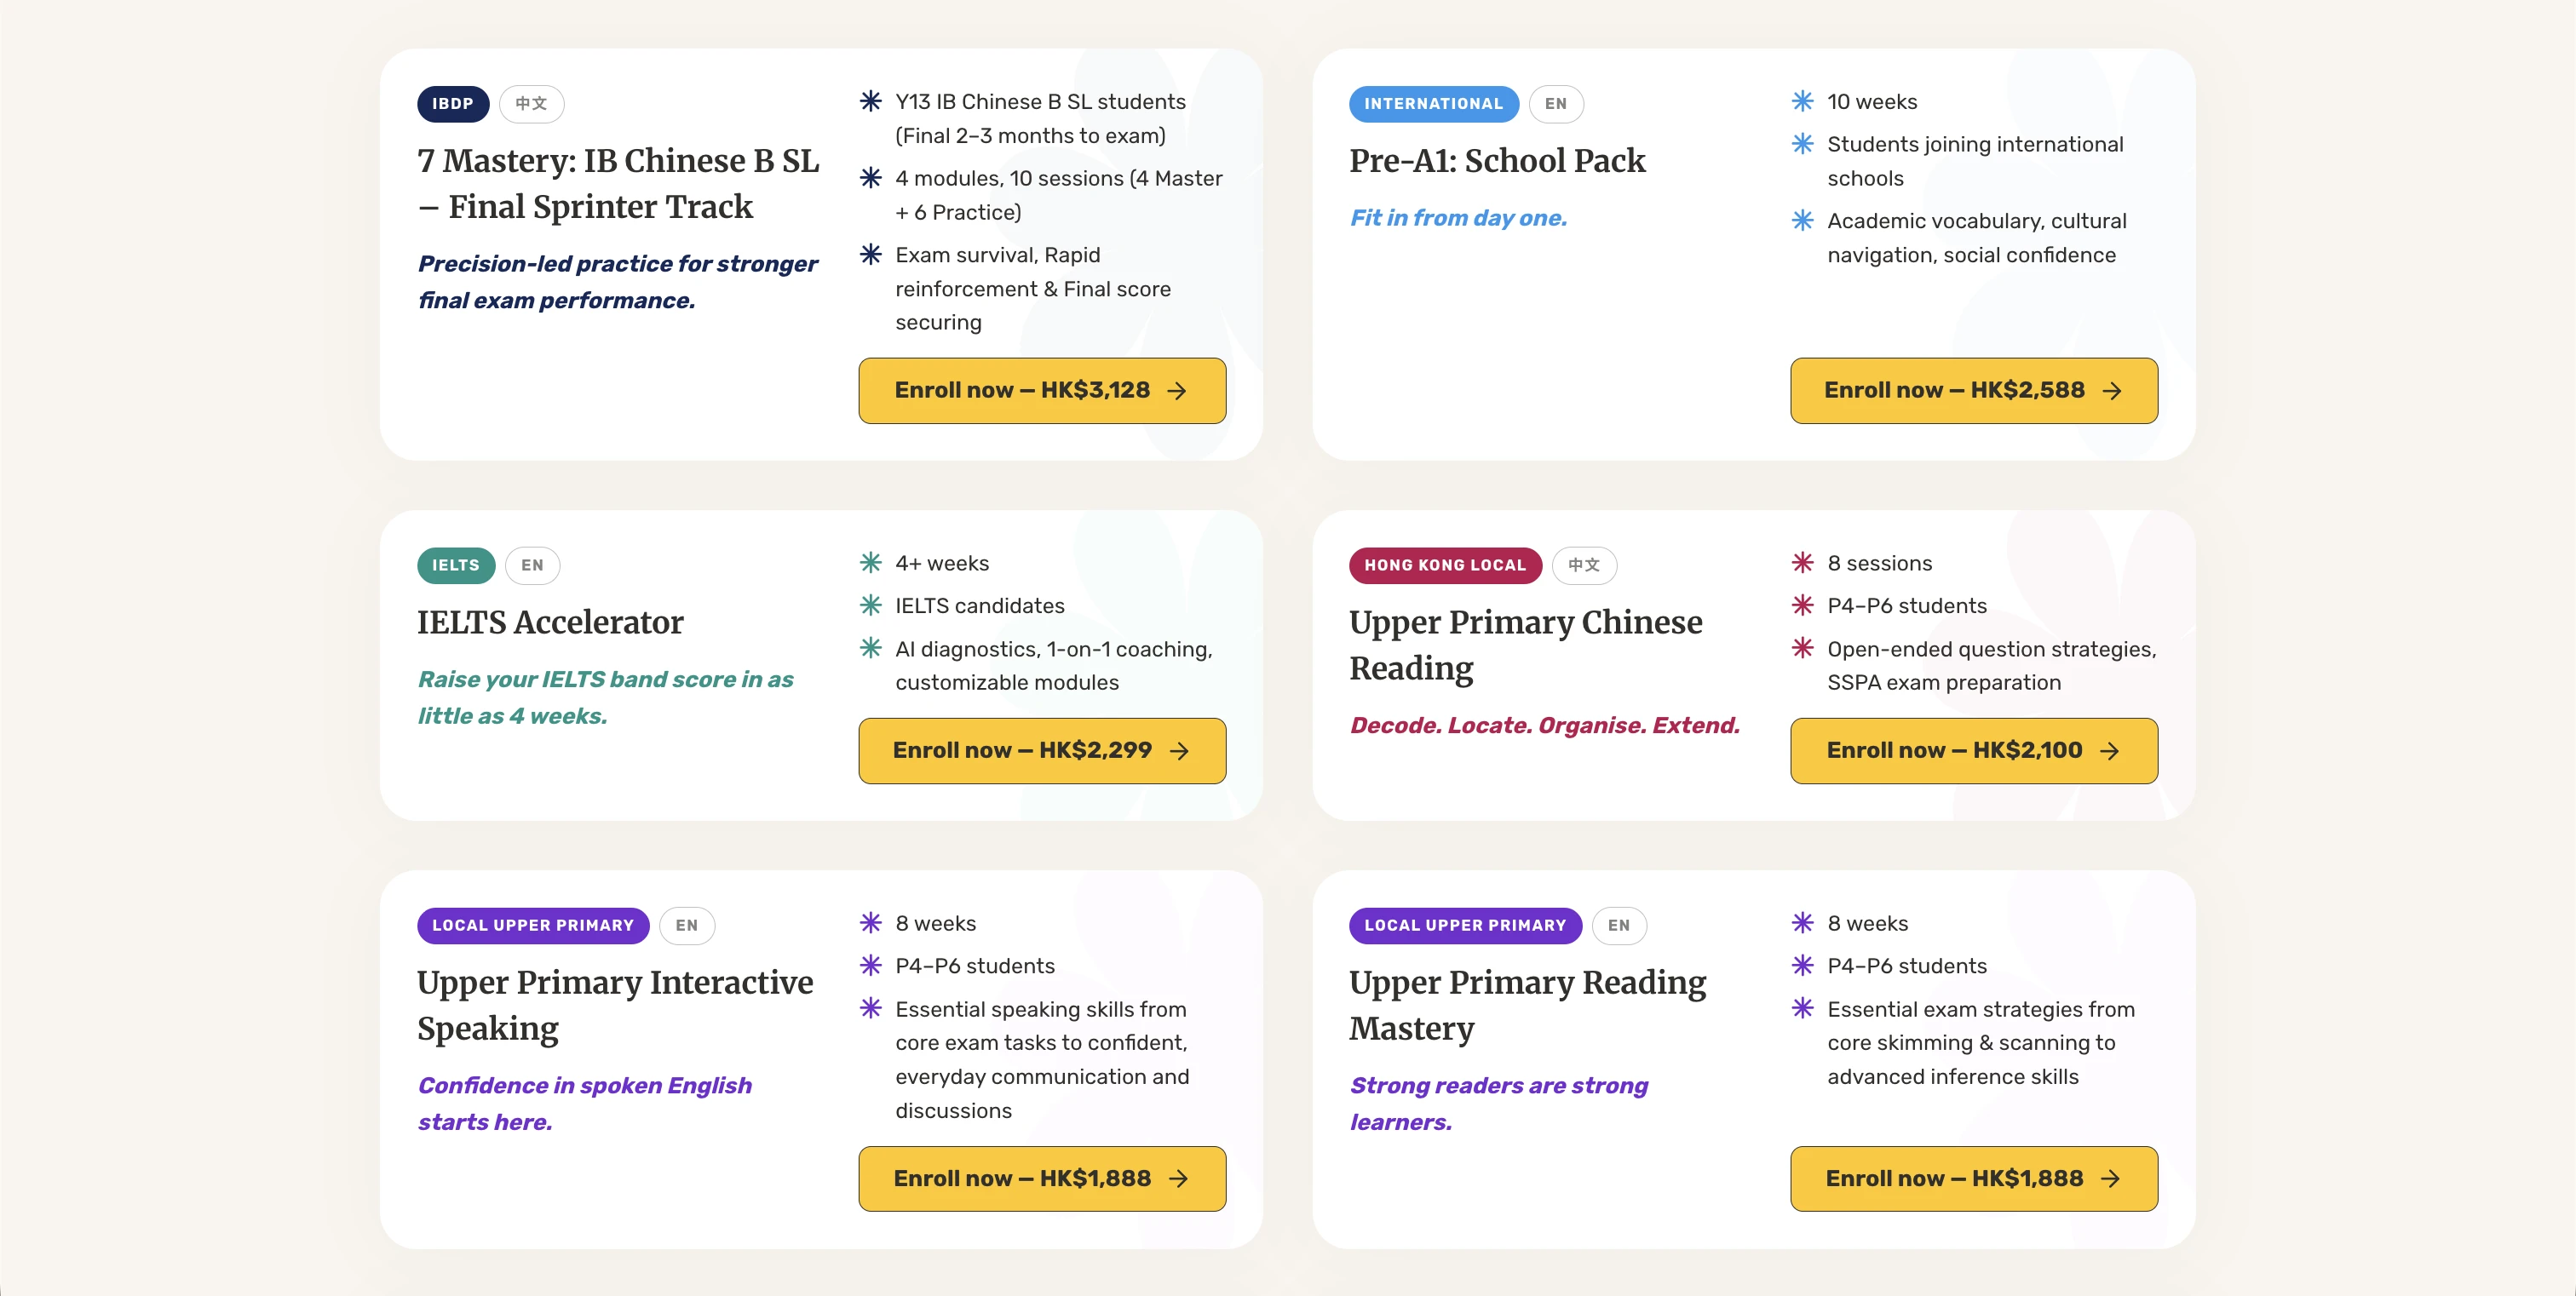Enroll in Upper Primary Interactive Speaking for HK$1,888
The width and height of the screenshot is (2576, 1296).
pos(1042,1179)
